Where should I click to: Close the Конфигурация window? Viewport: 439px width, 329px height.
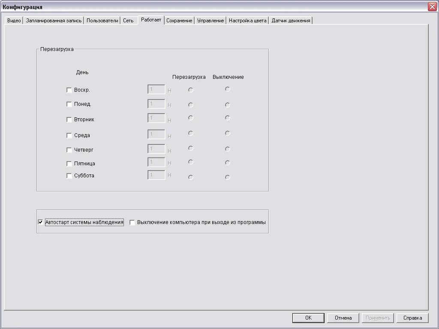click(x=432, y=7)
